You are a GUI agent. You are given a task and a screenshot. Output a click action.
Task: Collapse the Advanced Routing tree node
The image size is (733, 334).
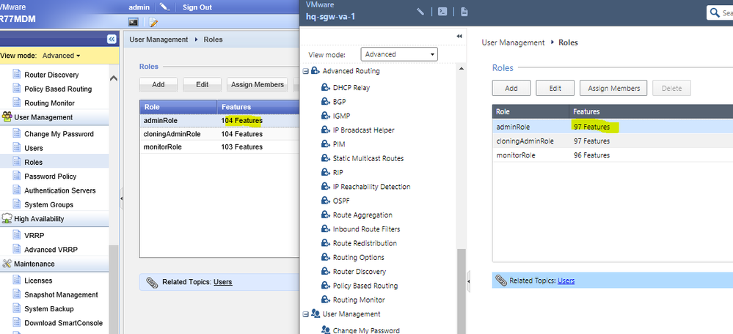[x=306, y=71]
